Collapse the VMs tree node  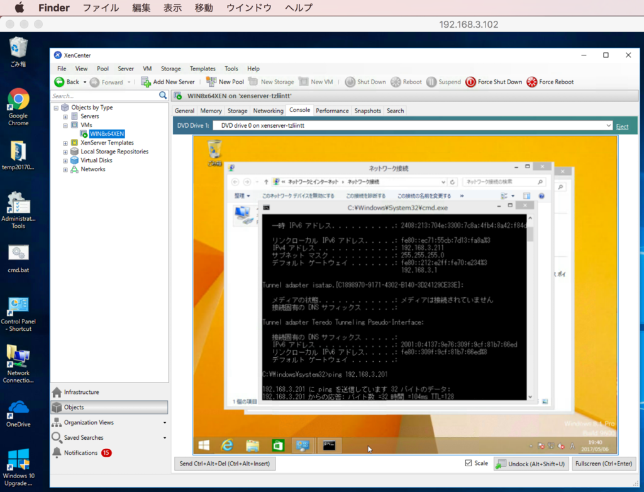(x=65, y=125)
